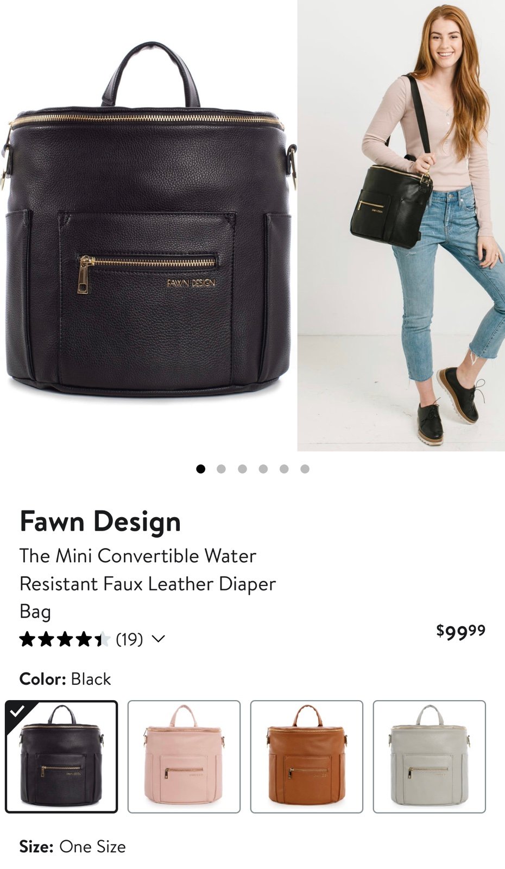Choose the pink diaper bag color
Viewport: 505px width, 869px height.
tap(184, 757)
